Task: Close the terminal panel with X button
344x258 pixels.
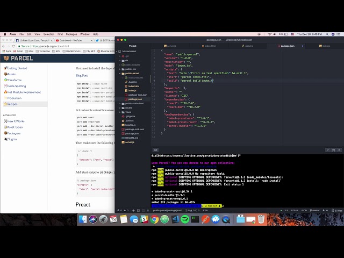Action: pos(339,150)
